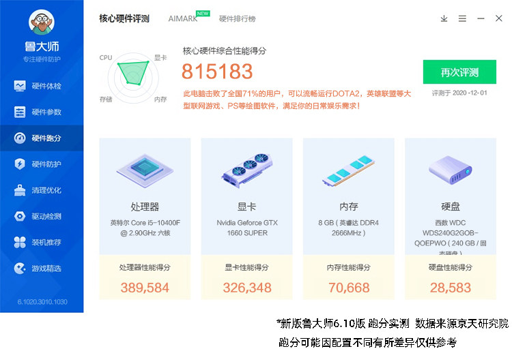The image size is (512, 351).
Task: Click the 评测于 2020-12-01 date
Action: pos(459,93)
